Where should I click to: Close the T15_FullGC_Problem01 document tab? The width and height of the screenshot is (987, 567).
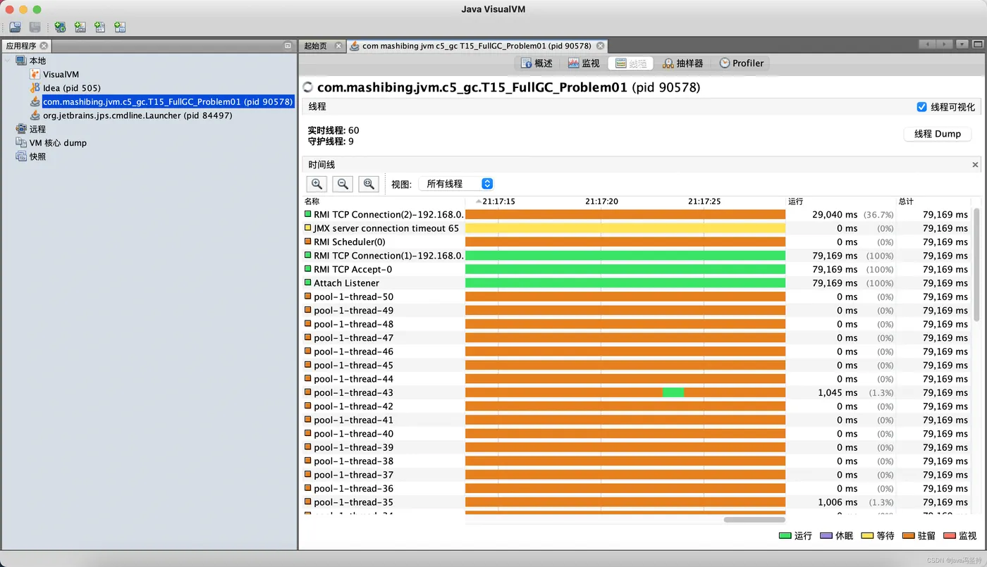[600, 46]
